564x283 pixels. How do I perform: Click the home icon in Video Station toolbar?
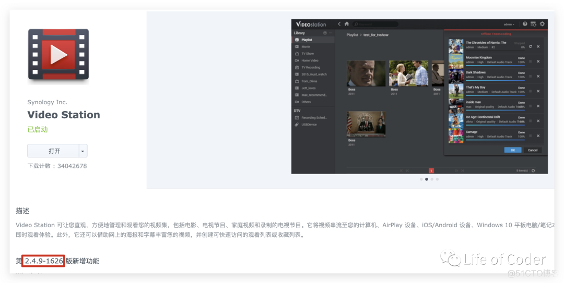(346, 24)
